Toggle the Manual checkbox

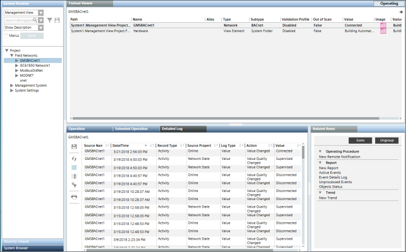tap(6, 35)
